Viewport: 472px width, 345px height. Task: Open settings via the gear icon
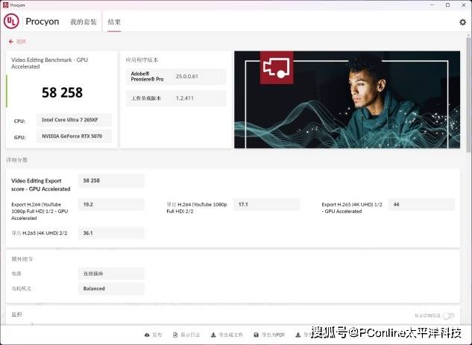462,22
